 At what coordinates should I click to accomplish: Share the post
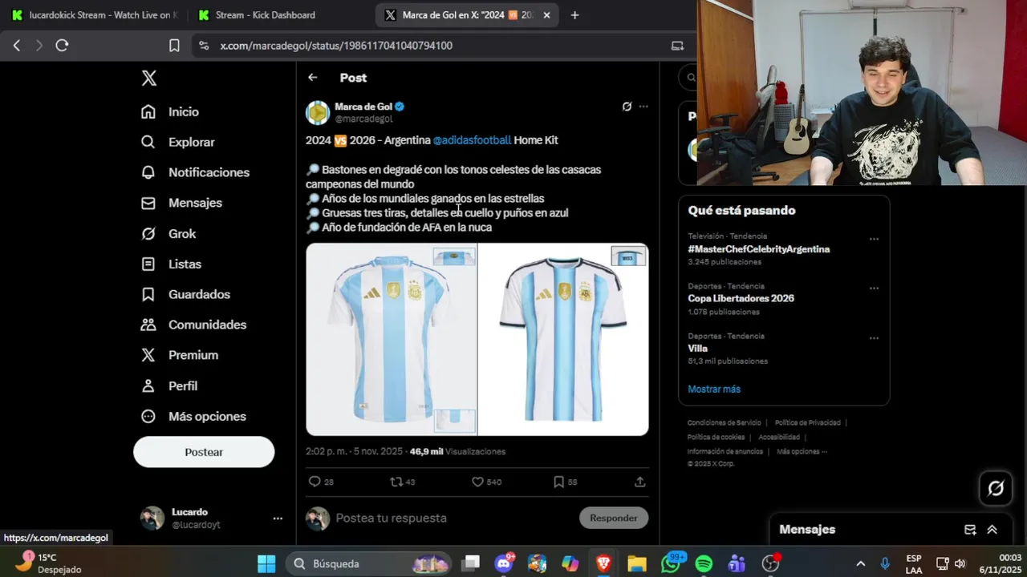pyautogui.click(x=639, y=482)
